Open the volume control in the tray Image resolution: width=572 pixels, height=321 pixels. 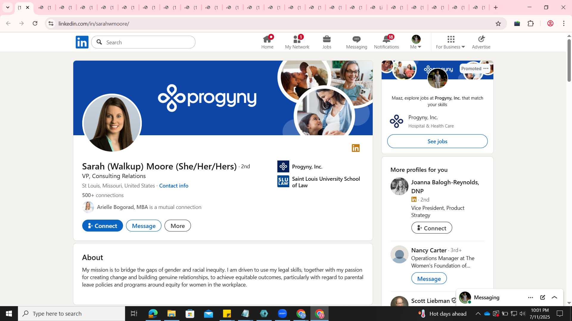coord(523,314)
